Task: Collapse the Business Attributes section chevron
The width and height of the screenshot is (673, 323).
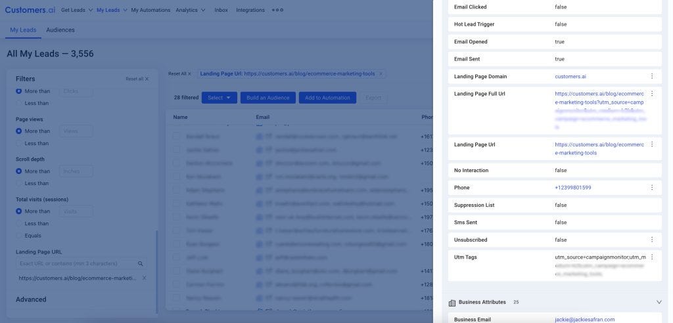Action: pyautogui.click(x=659, y=303)
